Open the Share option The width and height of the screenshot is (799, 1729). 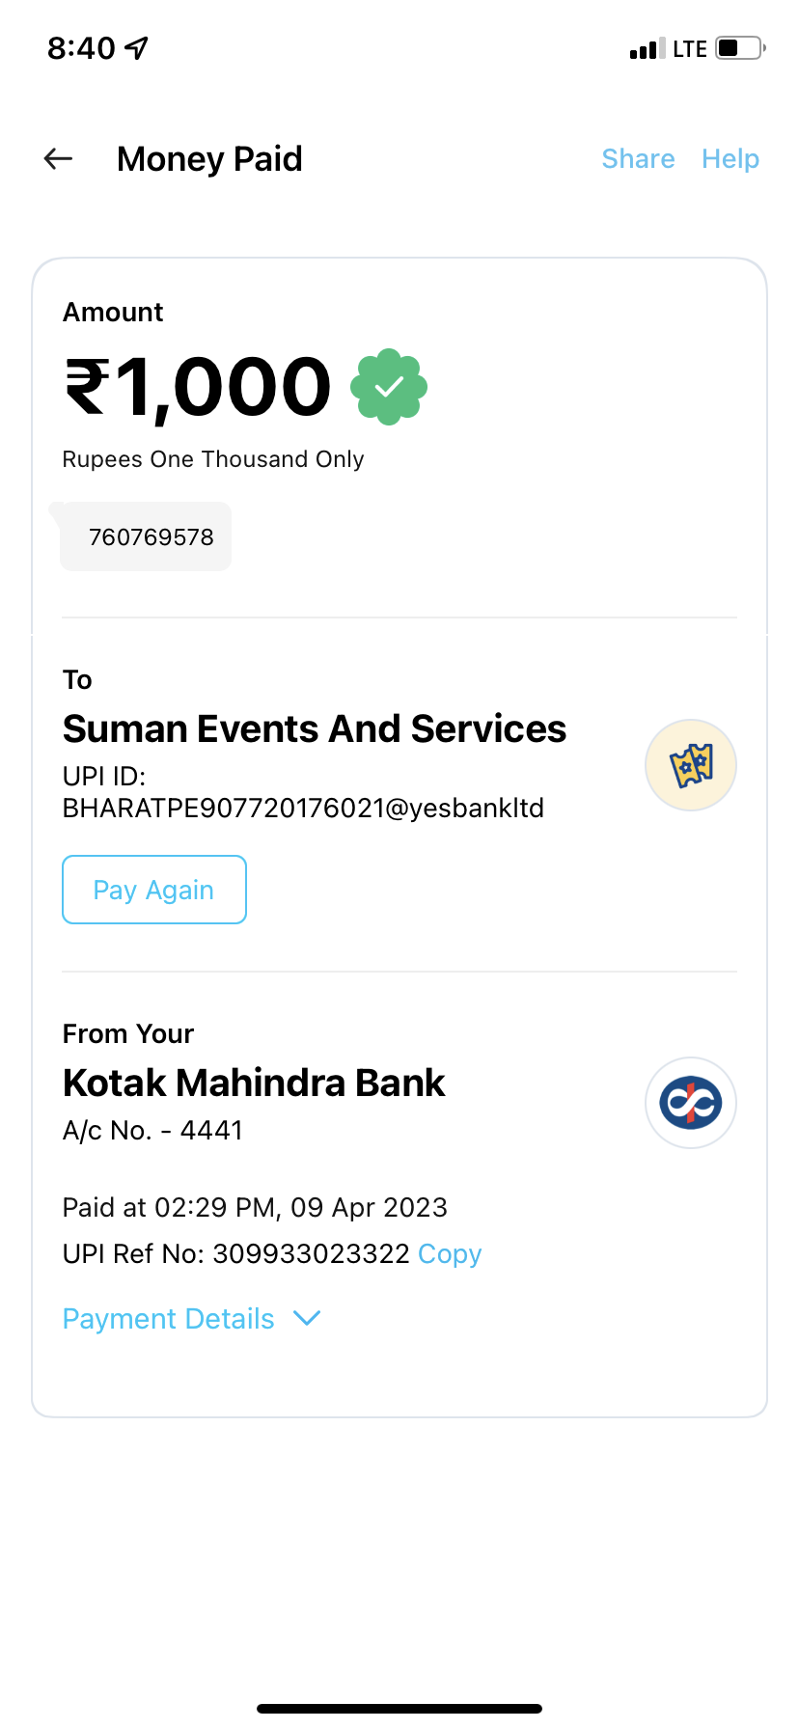tap(638, 159)
